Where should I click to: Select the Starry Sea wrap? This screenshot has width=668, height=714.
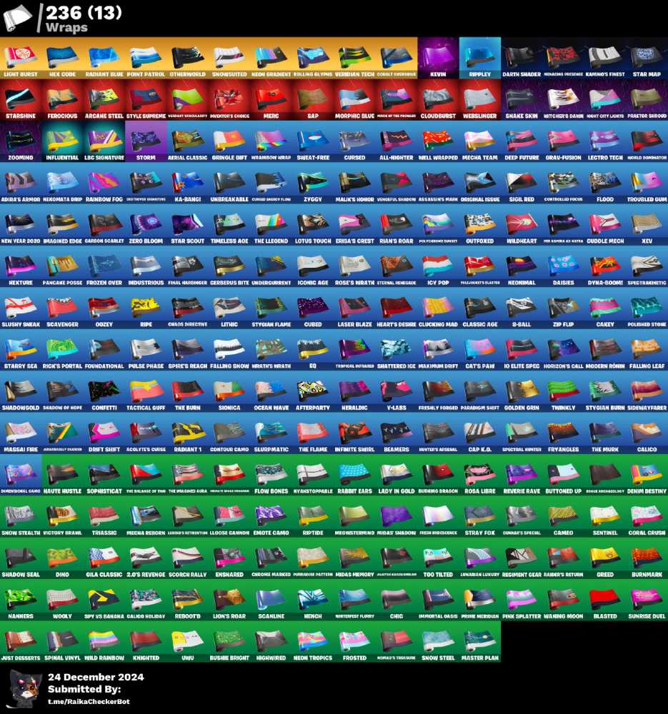coord(21,350)
